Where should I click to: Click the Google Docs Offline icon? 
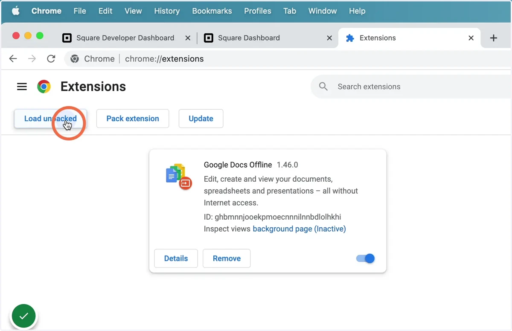click(178, 176)
